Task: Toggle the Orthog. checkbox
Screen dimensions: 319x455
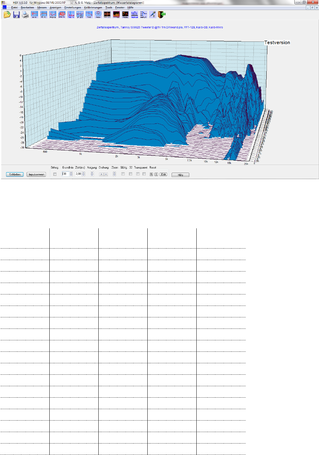Action: 55,174
